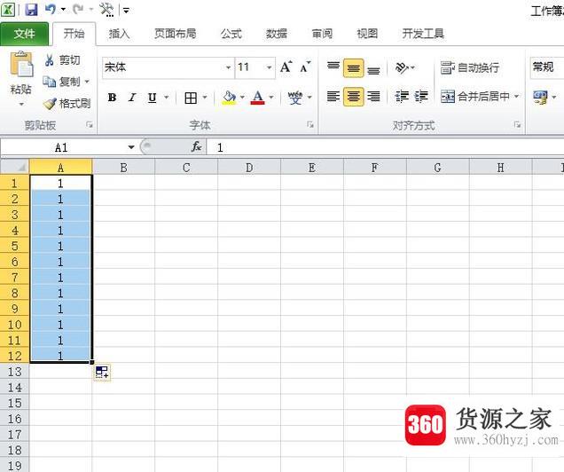The height and width of the screenshot is (472, 564).
Task: Align text right
Action: coord(373,97)
